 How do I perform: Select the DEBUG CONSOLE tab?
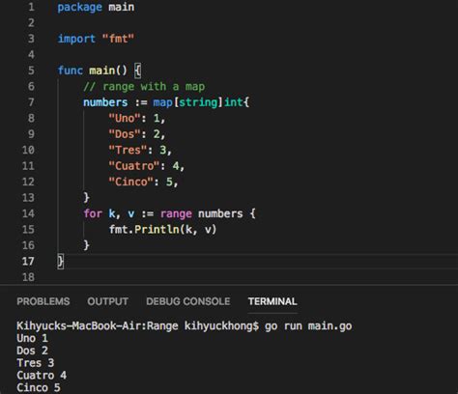click(188, 301)
